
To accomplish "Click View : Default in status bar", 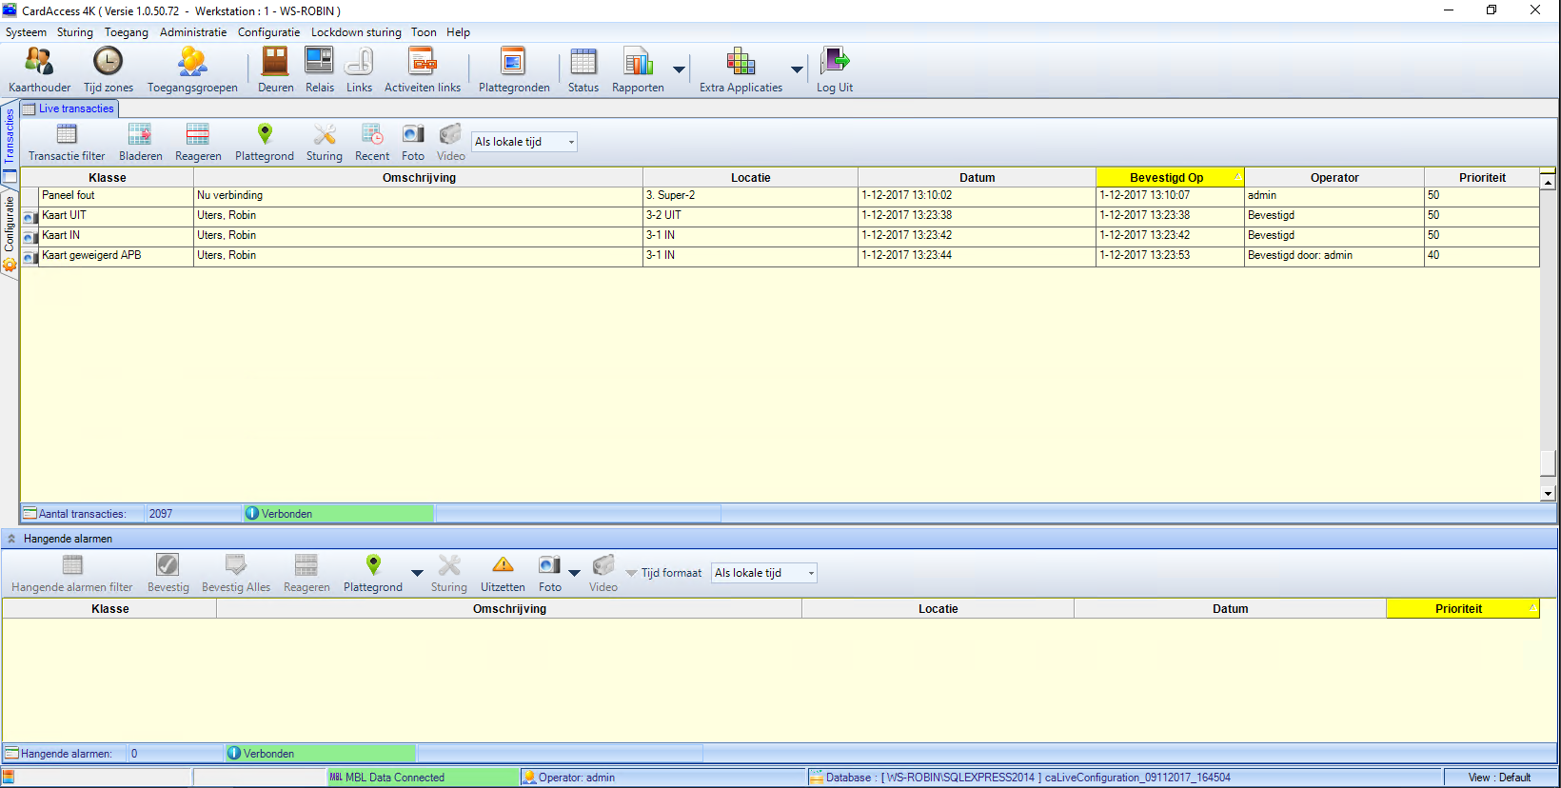I will (1499, 778).
